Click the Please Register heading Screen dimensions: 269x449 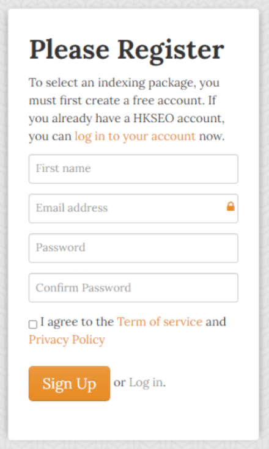[127, 50]
